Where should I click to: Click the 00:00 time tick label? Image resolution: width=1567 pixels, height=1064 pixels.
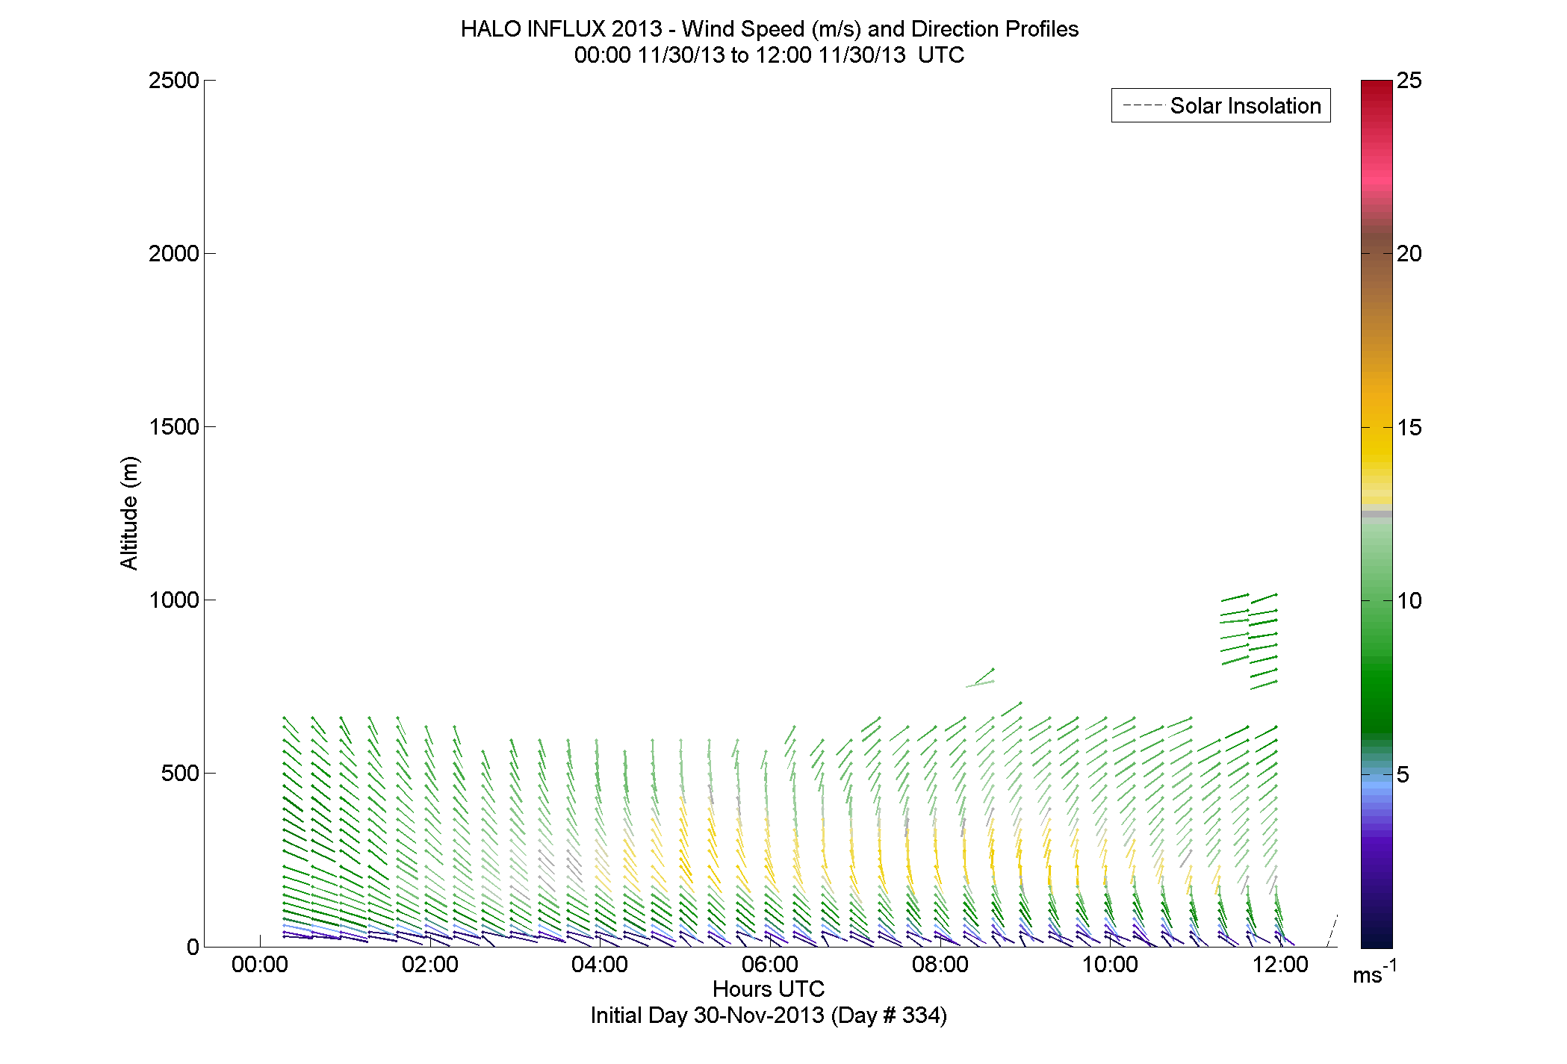(x=260, y=965)
